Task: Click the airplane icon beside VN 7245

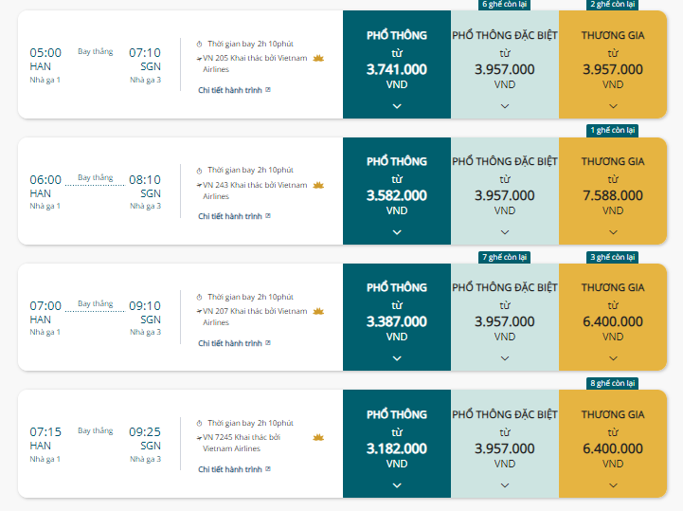Action: click(199, 437)
